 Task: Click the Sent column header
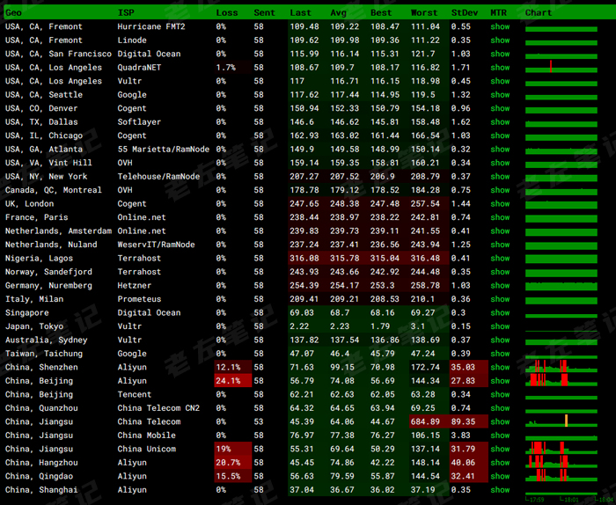point(264,12)
